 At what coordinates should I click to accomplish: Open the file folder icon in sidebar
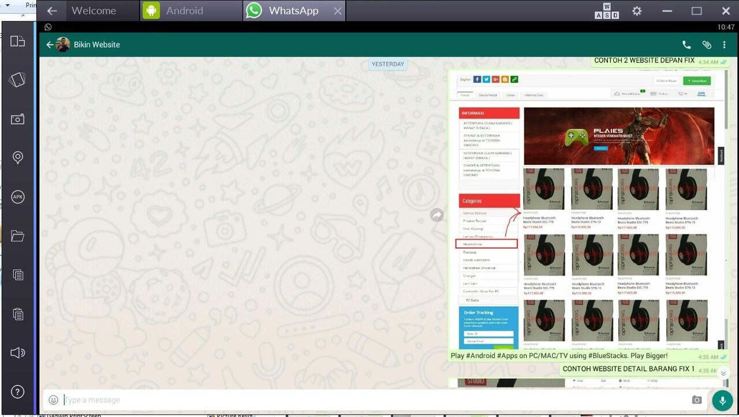18,236
